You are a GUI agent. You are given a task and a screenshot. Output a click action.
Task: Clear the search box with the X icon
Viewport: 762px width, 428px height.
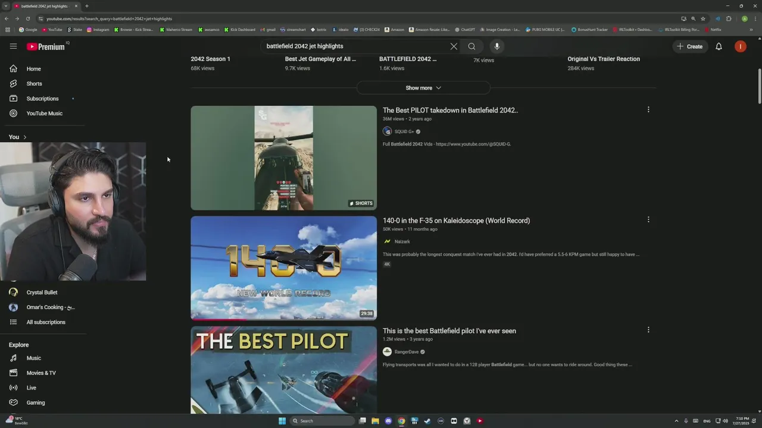454,46
